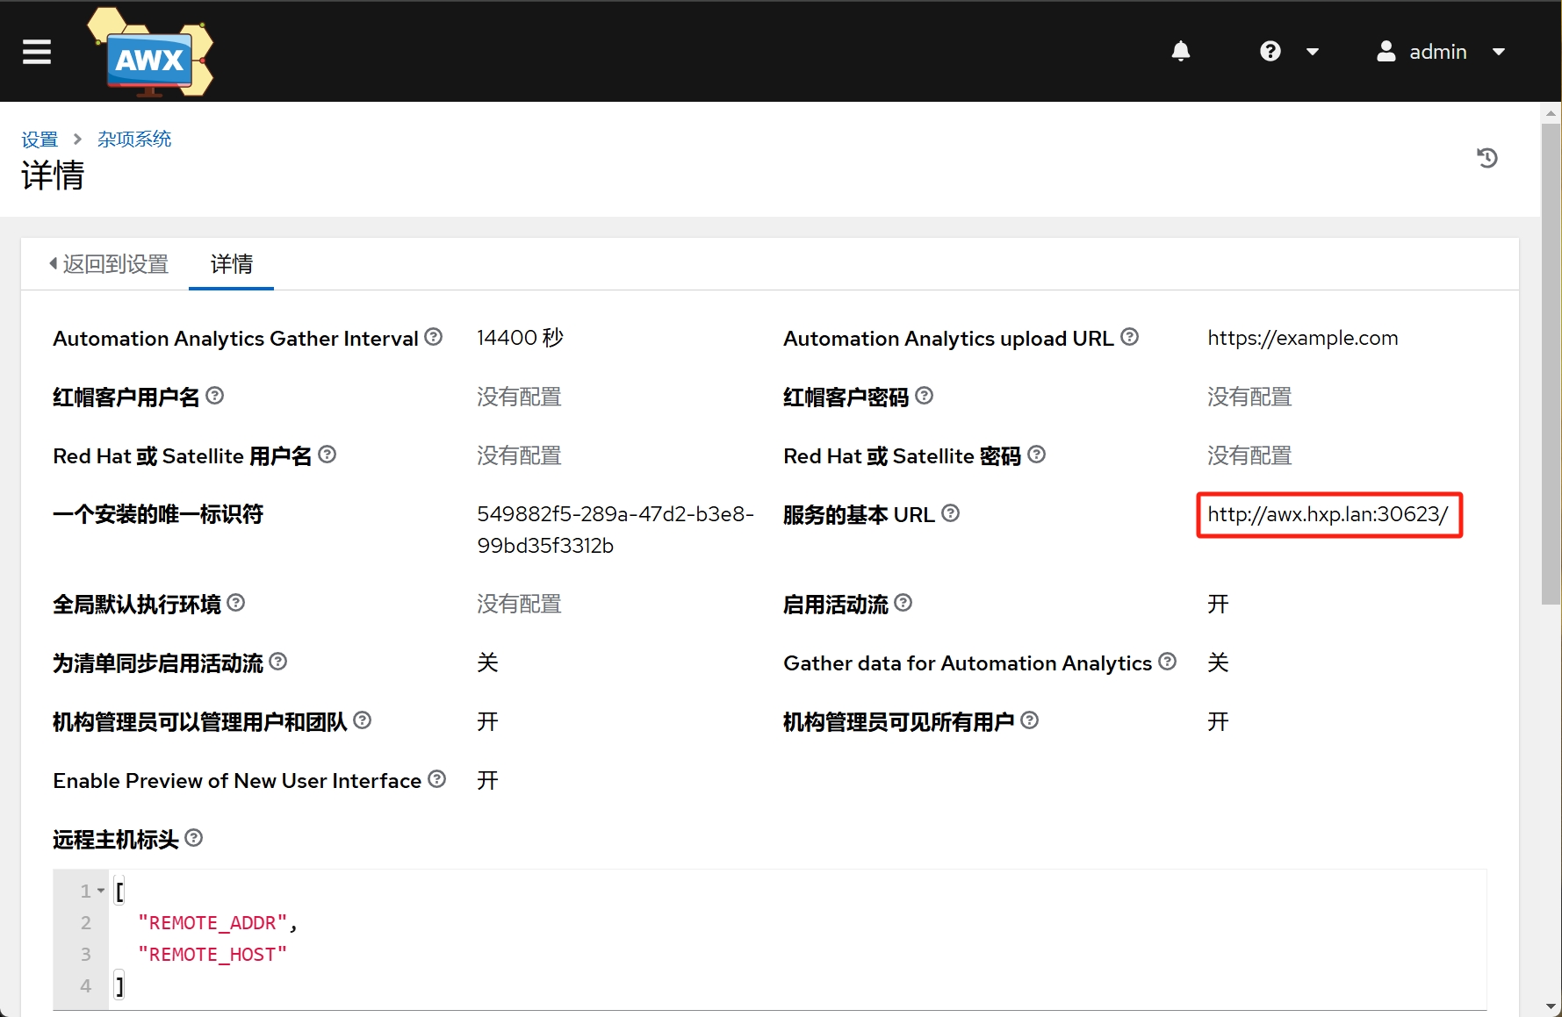Open the notifications bell
The width and height of the screenshot is (1562, 1017).
[x=1181, y=52]
